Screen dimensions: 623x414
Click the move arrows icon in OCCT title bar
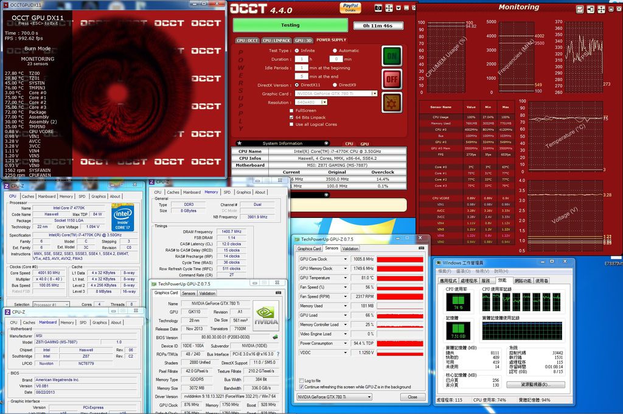[389, 8]
